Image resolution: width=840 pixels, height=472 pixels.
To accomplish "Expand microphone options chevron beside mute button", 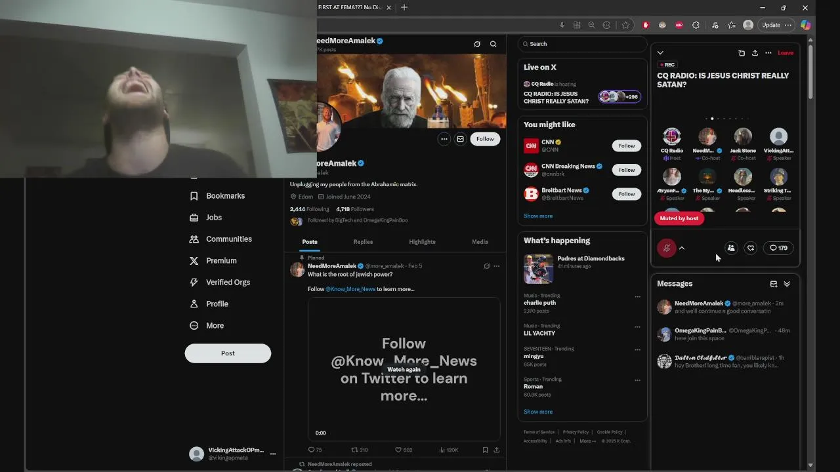I will pos(682,248).
